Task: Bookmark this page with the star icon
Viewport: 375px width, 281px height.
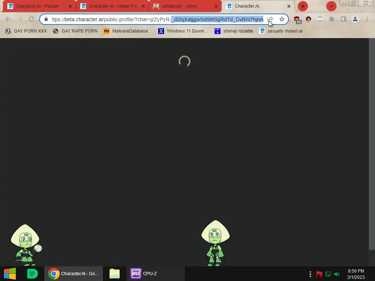Action: coord(282,19)
